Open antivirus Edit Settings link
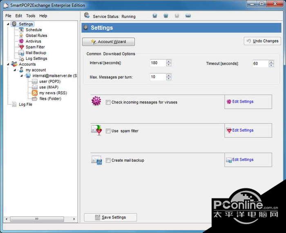The width and height of the screenshot is (286, 233). [243, 102]
